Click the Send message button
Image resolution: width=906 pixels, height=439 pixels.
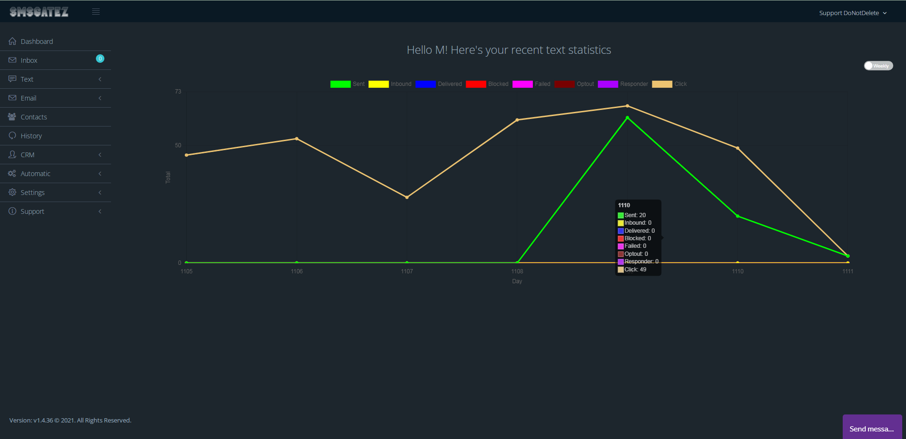(x=872, y=428)
